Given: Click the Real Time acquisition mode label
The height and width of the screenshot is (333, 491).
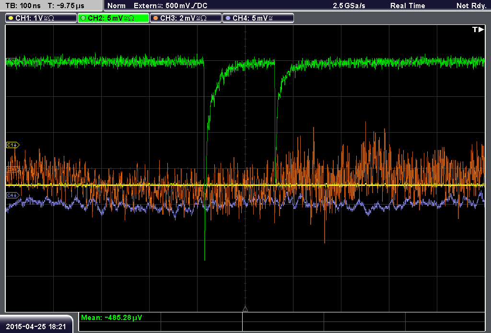Looking at the screenshot, I should [408, 6].
